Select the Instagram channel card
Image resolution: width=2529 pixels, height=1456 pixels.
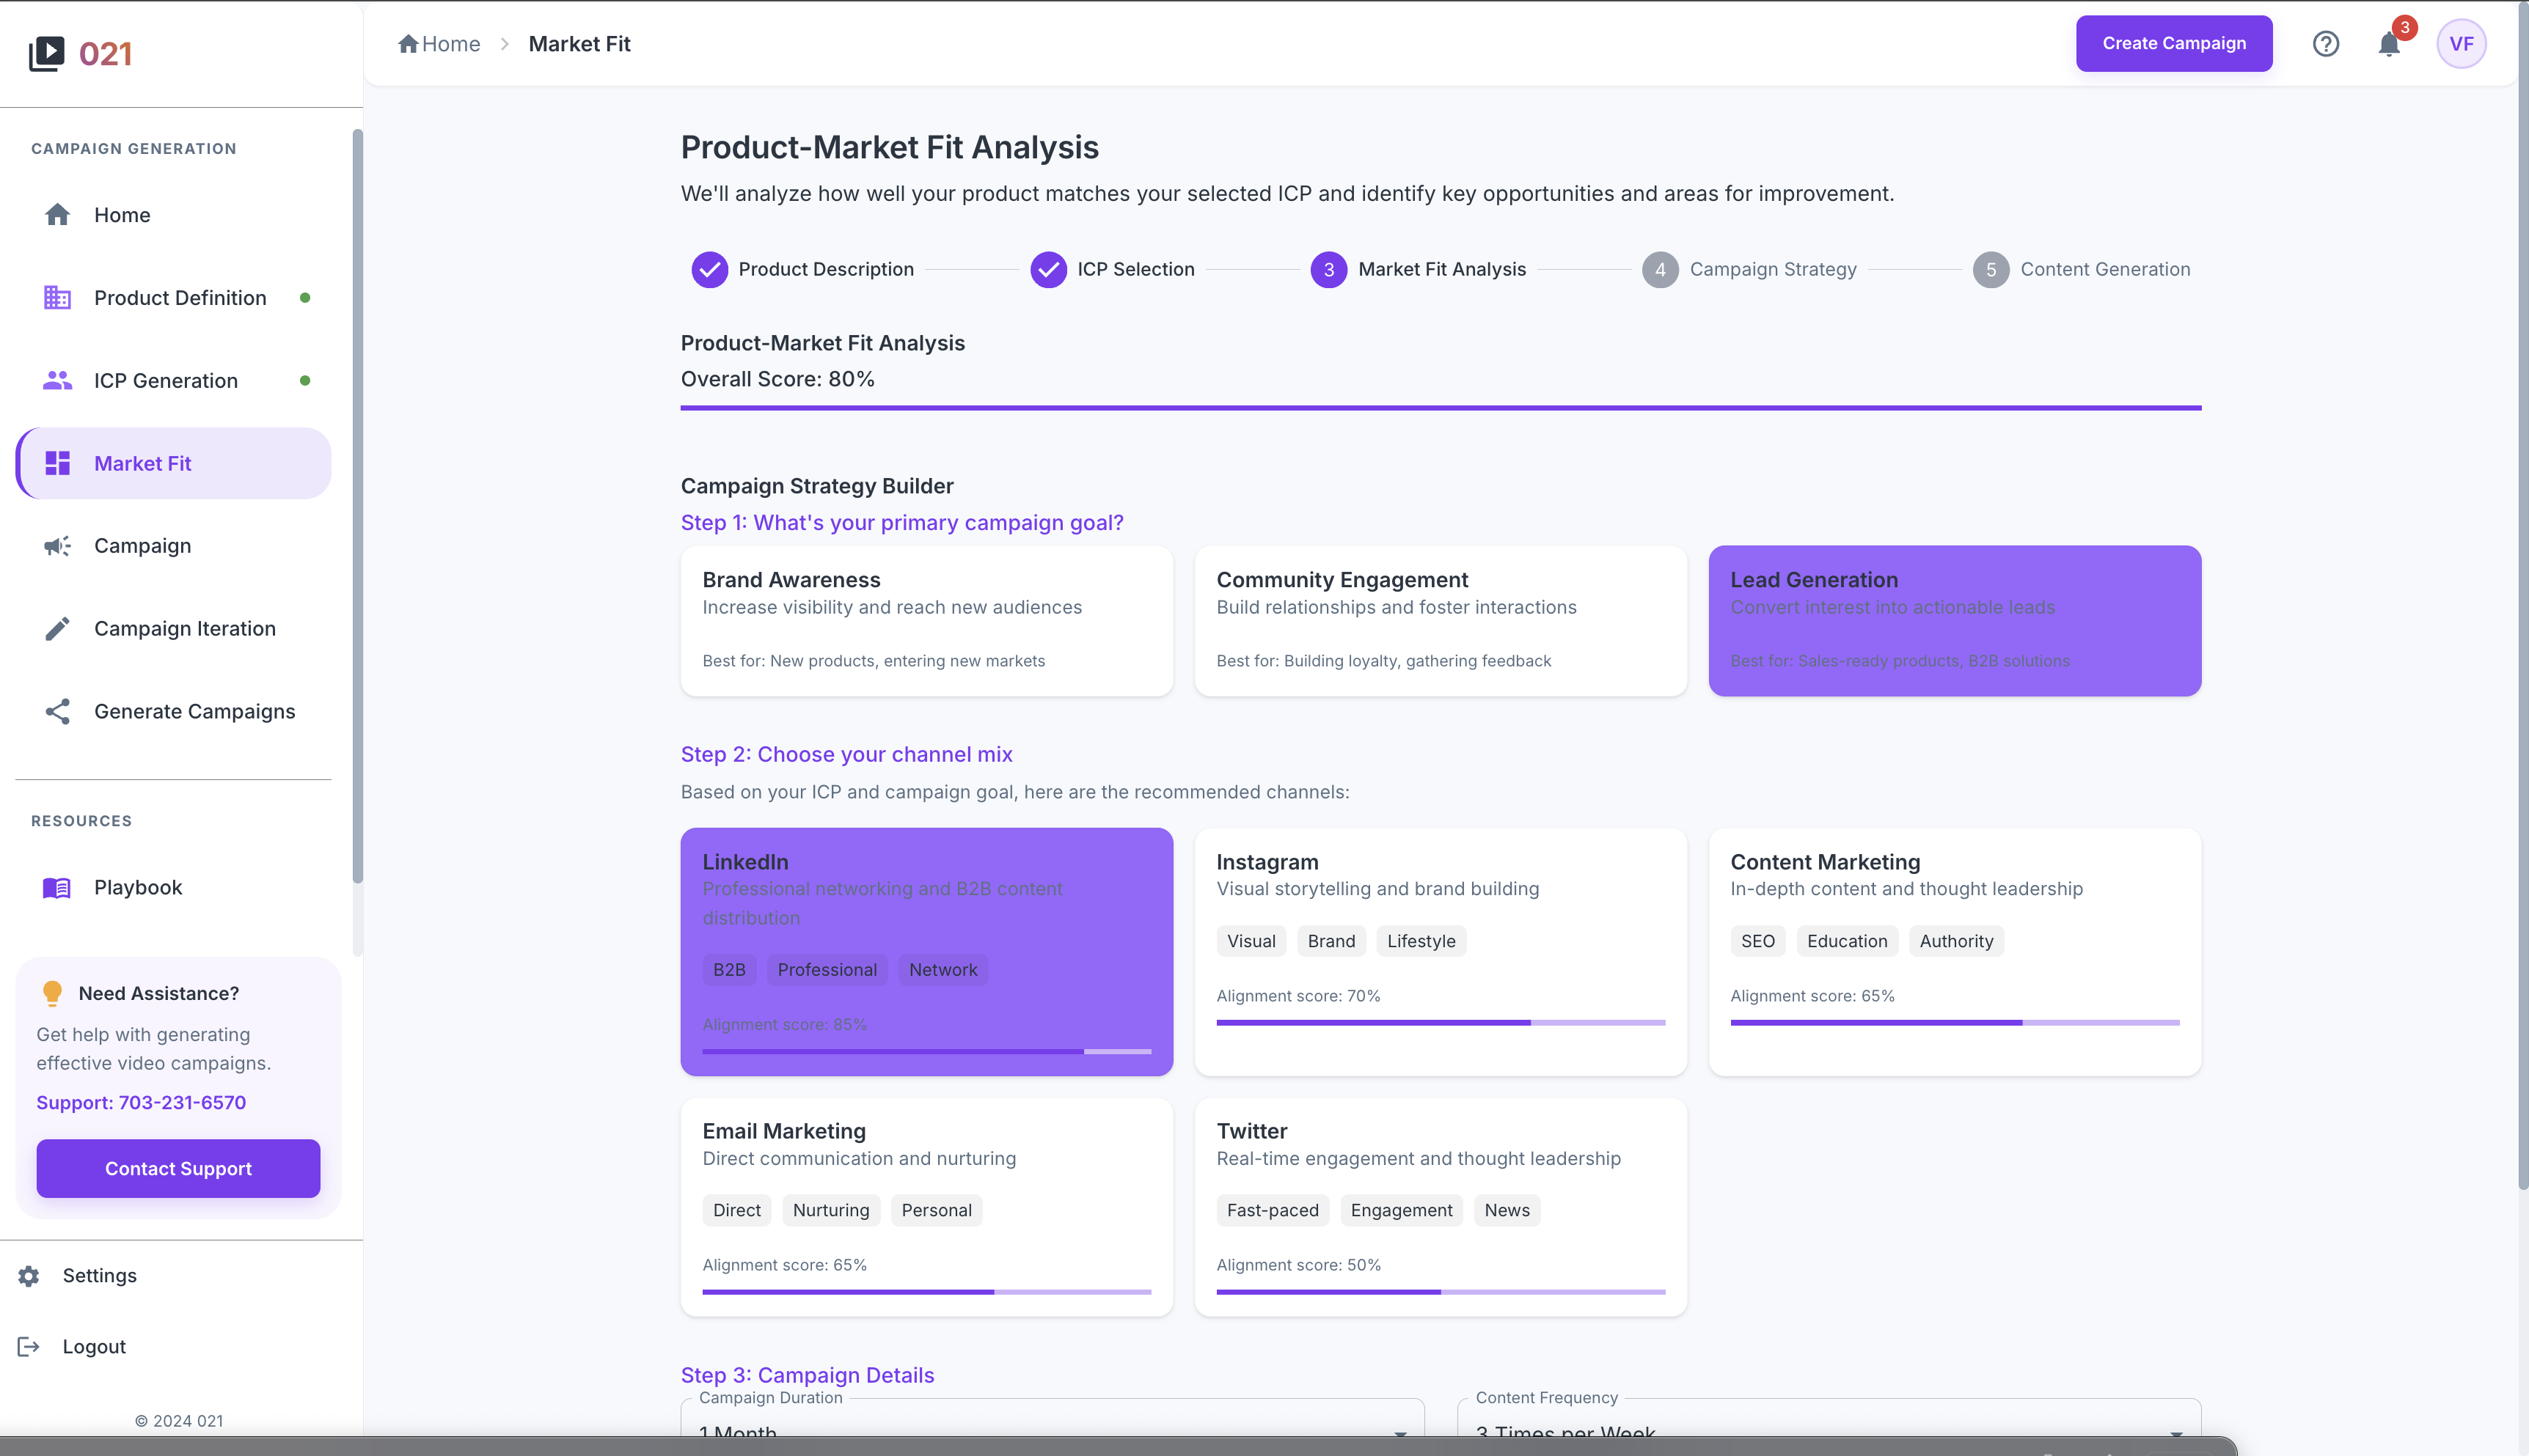[x=1440, y=950]
